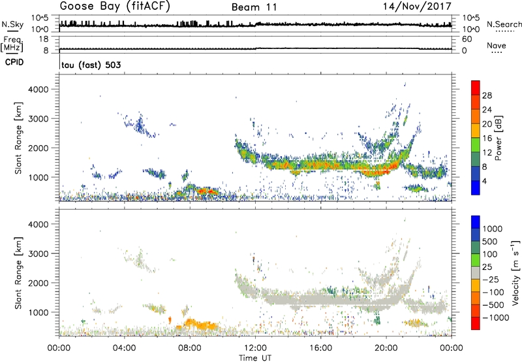The image size is (522, 362).
Task: Click the "tau (fast) 503" CPID annotation
Action: pos(91,65)
